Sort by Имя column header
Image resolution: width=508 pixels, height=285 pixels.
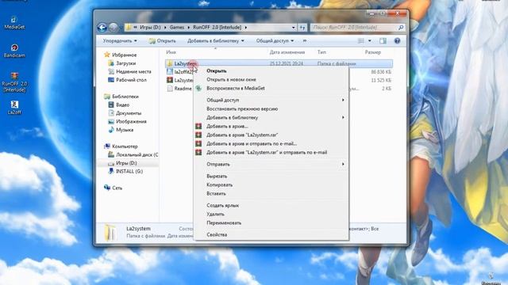pyautogui.click(x=171, y=52)
